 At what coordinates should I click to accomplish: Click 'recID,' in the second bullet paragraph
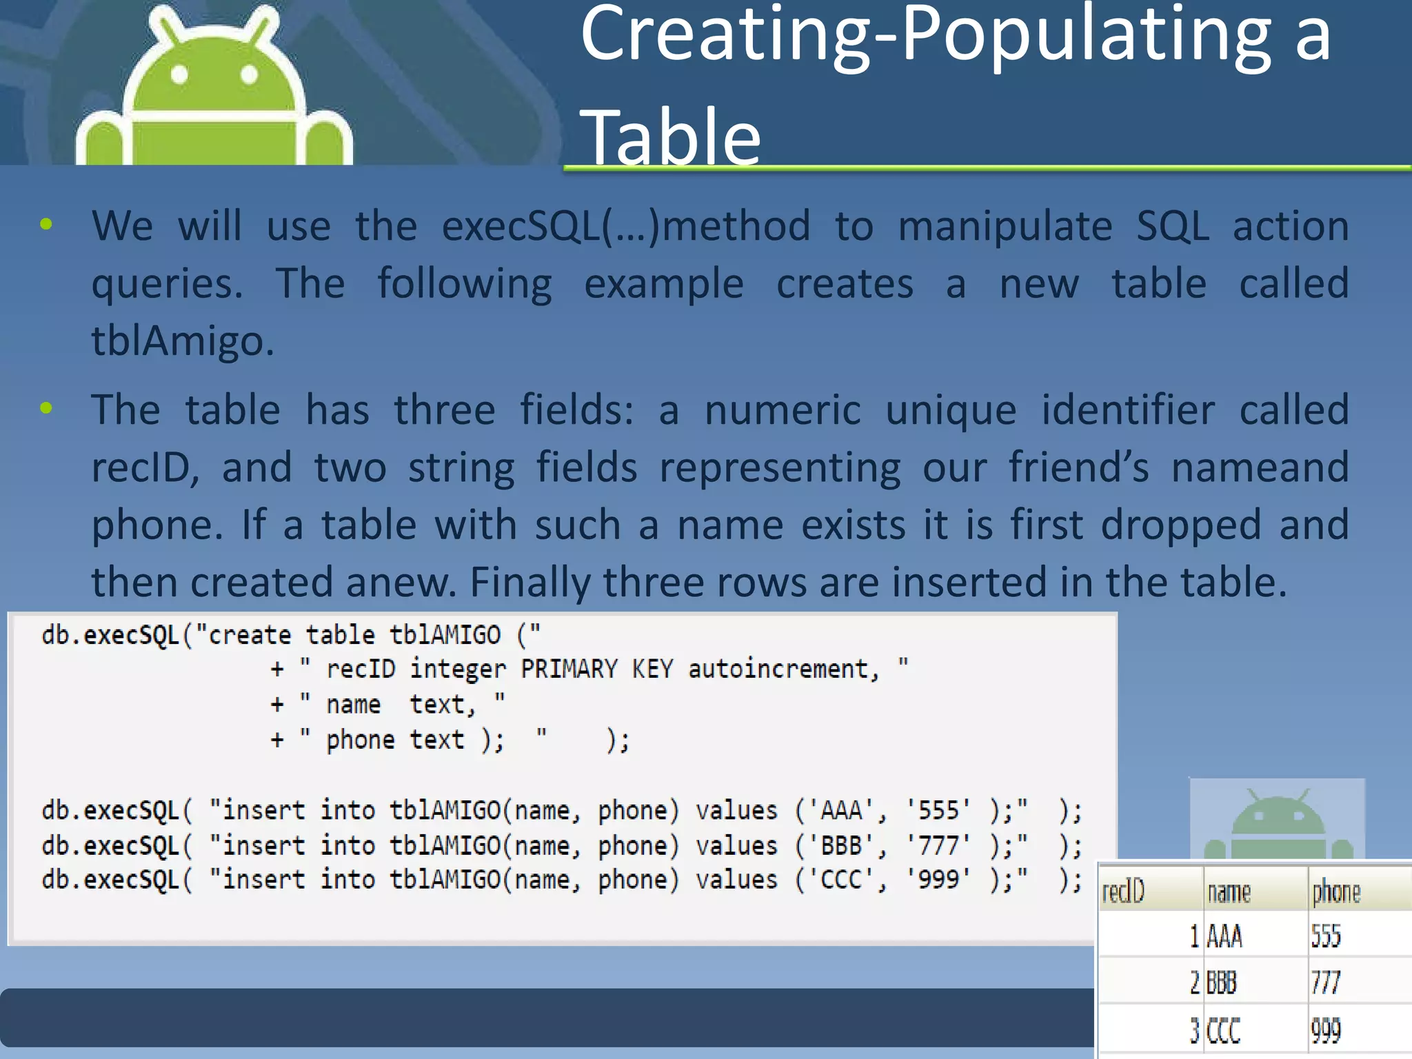click(x=145, y=467)
